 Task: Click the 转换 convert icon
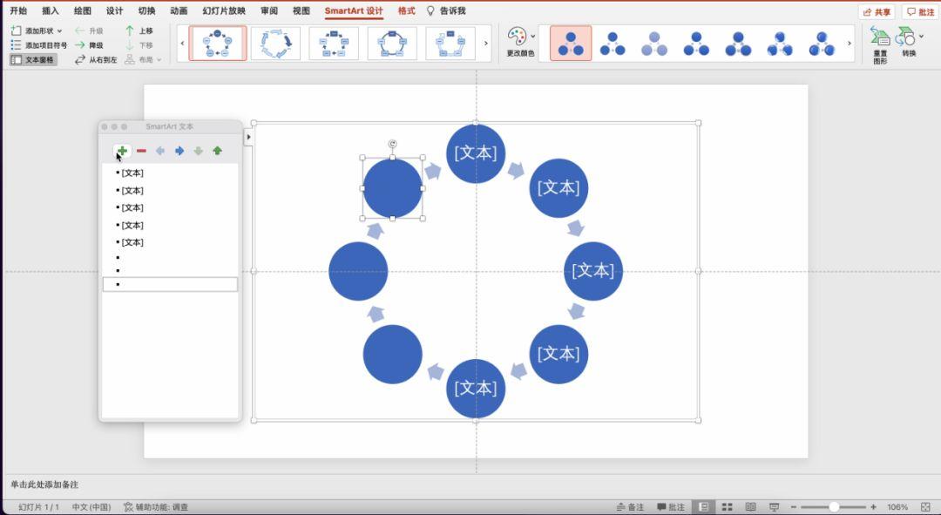(905, 37)
